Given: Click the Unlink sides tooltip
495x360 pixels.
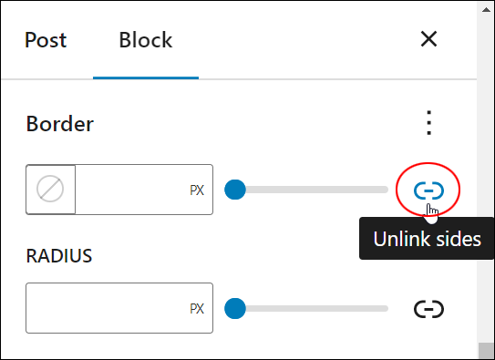Looking at the screenshot, I should [x=427, y=239].
